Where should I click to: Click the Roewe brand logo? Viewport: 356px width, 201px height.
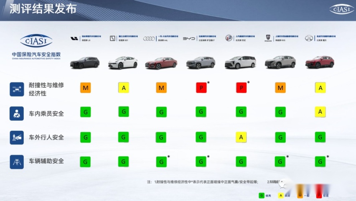268,38
